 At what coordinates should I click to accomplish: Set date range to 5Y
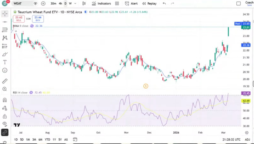click(x=60, y=140)
